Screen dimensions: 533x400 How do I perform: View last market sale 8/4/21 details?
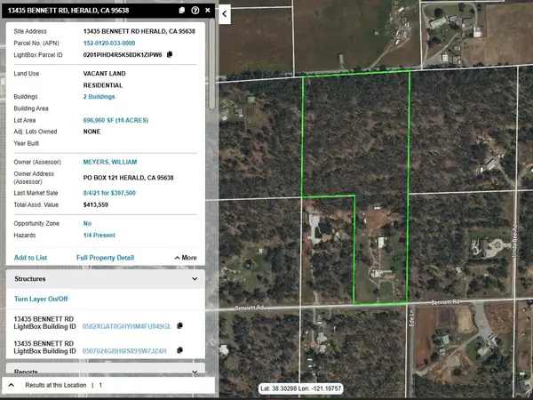[x=109, y=193]
